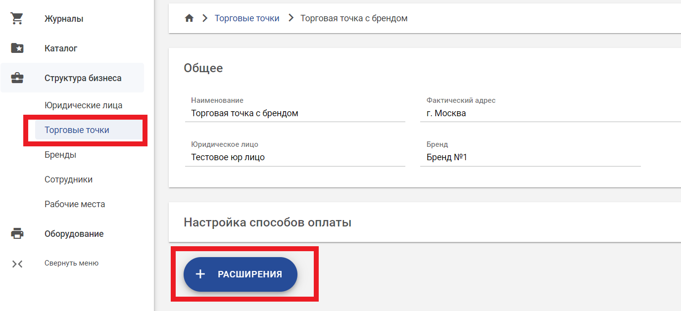Image resolution: width=681 pixels, height=311 pixels.
Task: Expand the Настройка способов оплаты panel
Action: [425, 222]
